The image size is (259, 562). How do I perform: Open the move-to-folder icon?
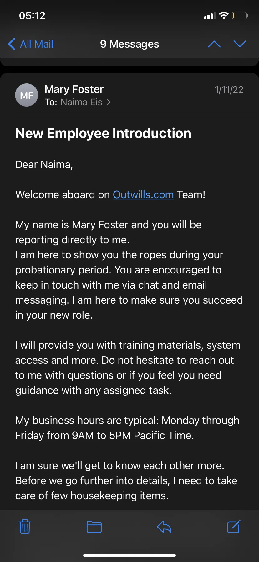coord(94,527)
